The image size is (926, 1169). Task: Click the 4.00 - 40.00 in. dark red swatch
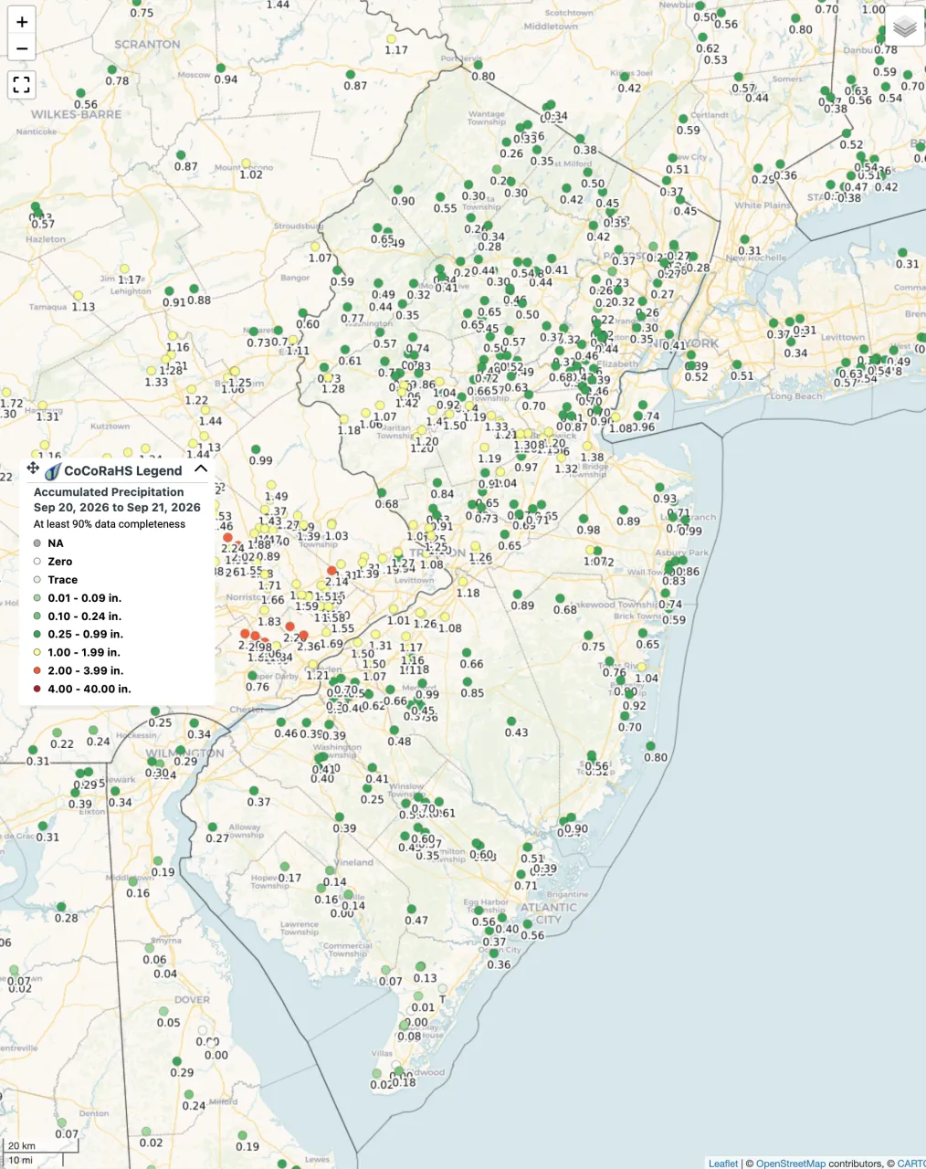tap(37, 690)
